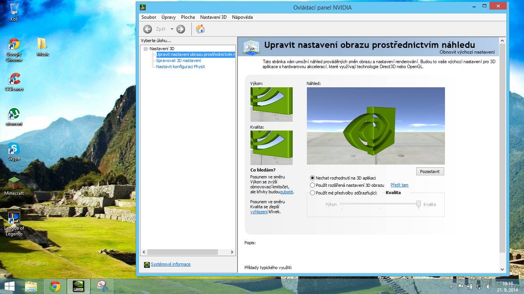Viewport: 524px width, 294px height.
Task: Open the Úpravy menu
Action: (x=169, y=17)
